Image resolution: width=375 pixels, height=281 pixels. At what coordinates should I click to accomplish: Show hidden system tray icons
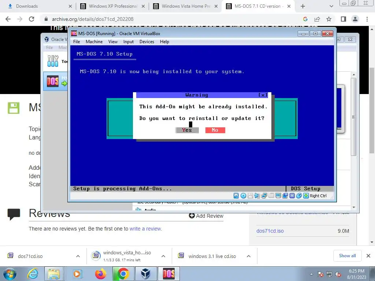point(311,274)
